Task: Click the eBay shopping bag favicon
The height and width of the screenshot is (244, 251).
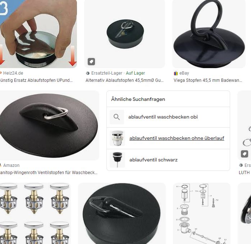Action: click(176, 73)
